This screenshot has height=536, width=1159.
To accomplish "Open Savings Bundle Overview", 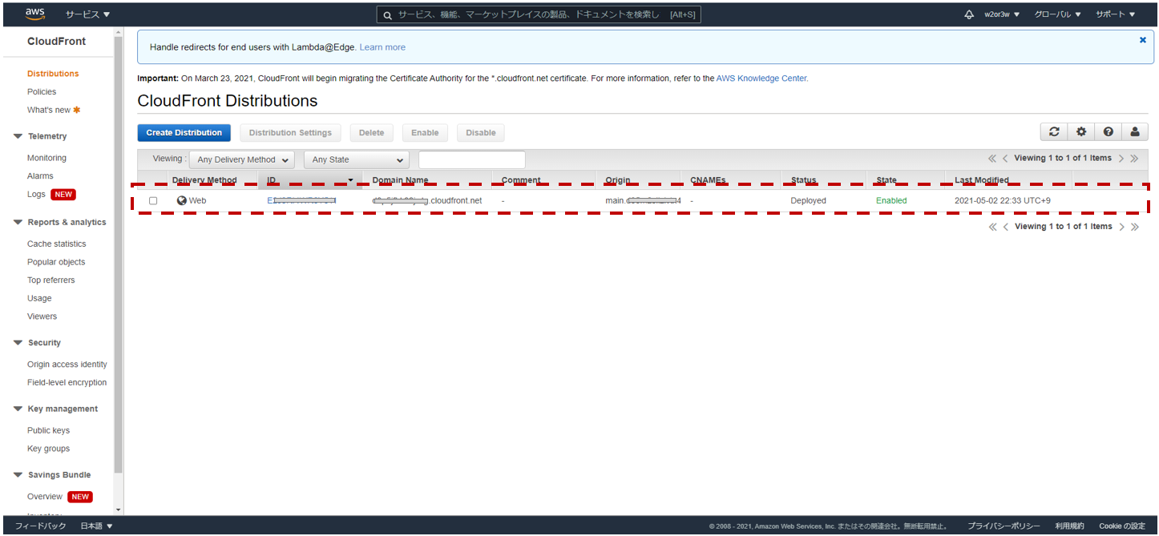I will click(45, 497).
